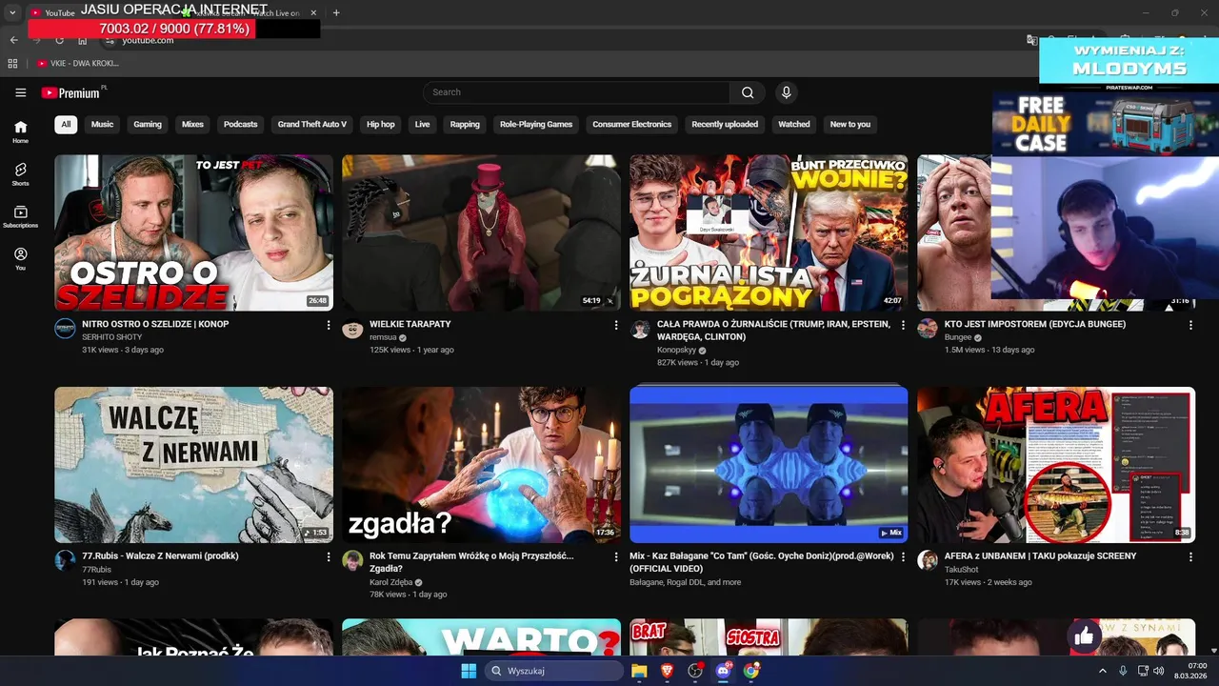This screenshot has height=686, width=1219.
Task: Open options menu for WIELKIE TARAPATY
Action: tap(616, 325)
